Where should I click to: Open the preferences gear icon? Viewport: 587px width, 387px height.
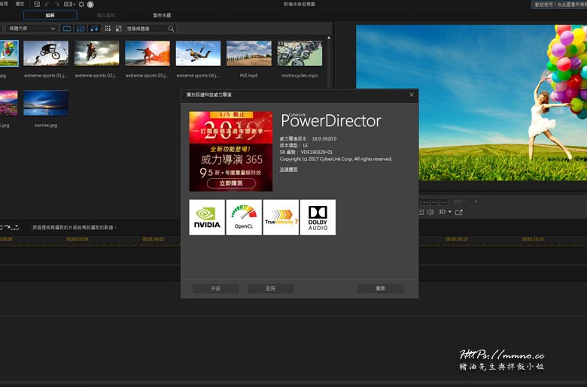click(x=81, y=5)
